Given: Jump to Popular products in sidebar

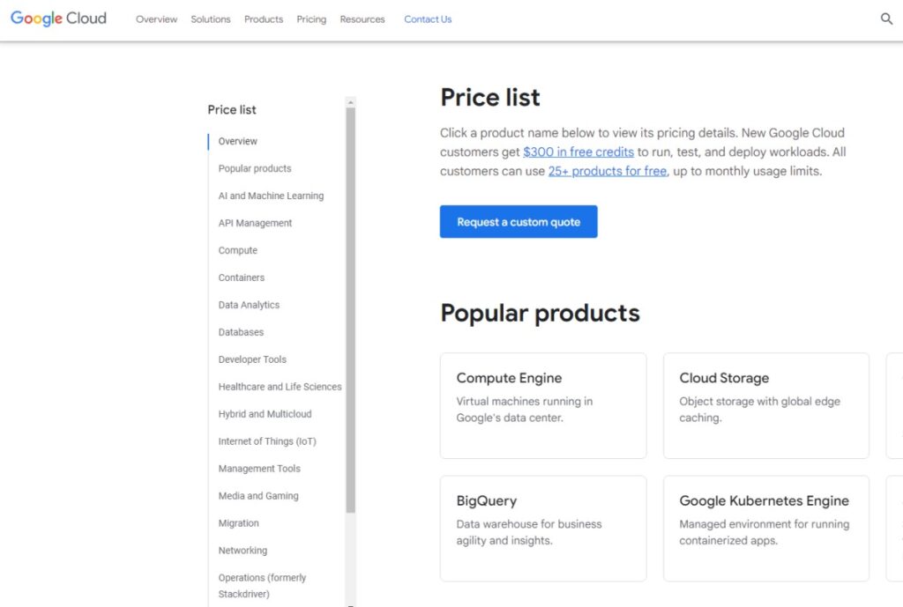Looking at the screenshot, I should (255, 168).
